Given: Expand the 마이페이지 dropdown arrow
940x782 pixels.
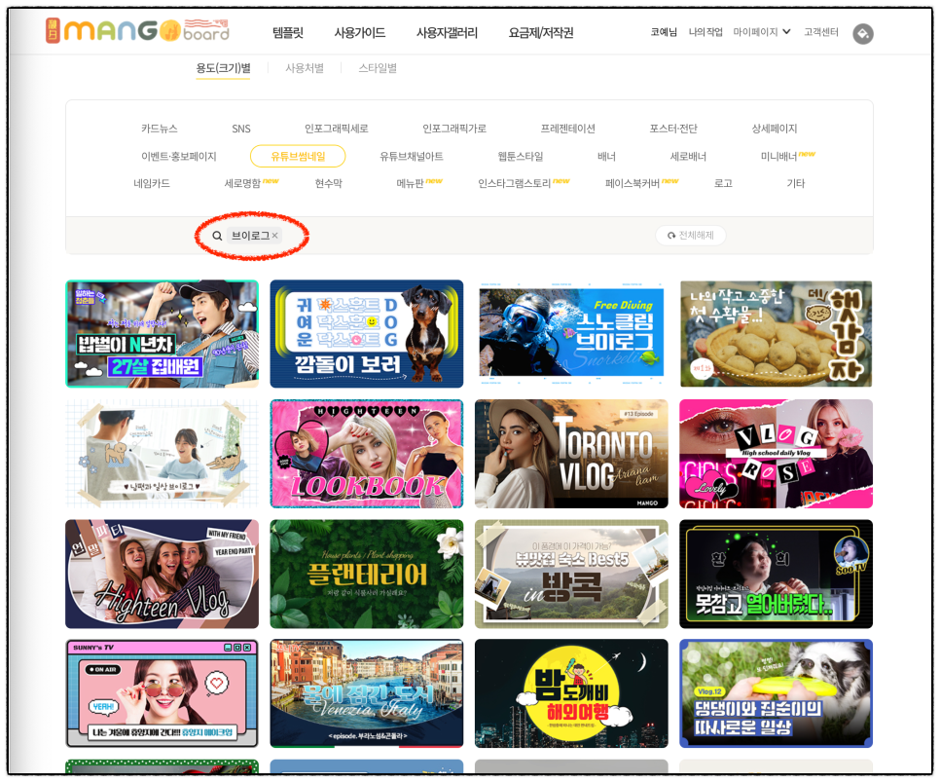Looking at the screenshot, I should click(x=786, y=32).
